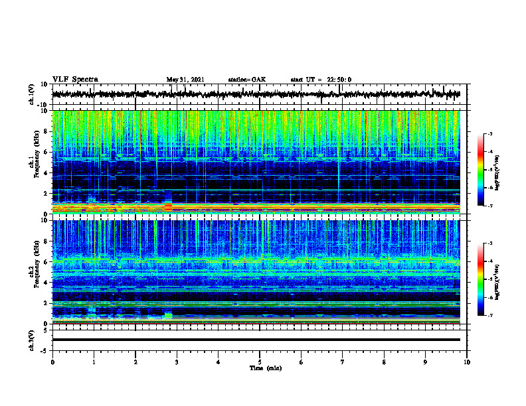Click the "8" kHz tick on ch.1 axis
The height and width of the screenshot is (406, 526).
46,131
